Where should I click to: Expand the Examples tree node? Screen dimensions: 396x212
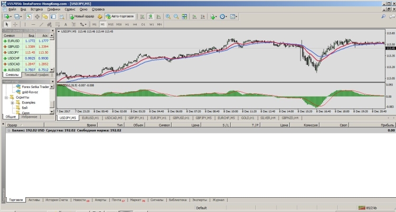point(12,103)
